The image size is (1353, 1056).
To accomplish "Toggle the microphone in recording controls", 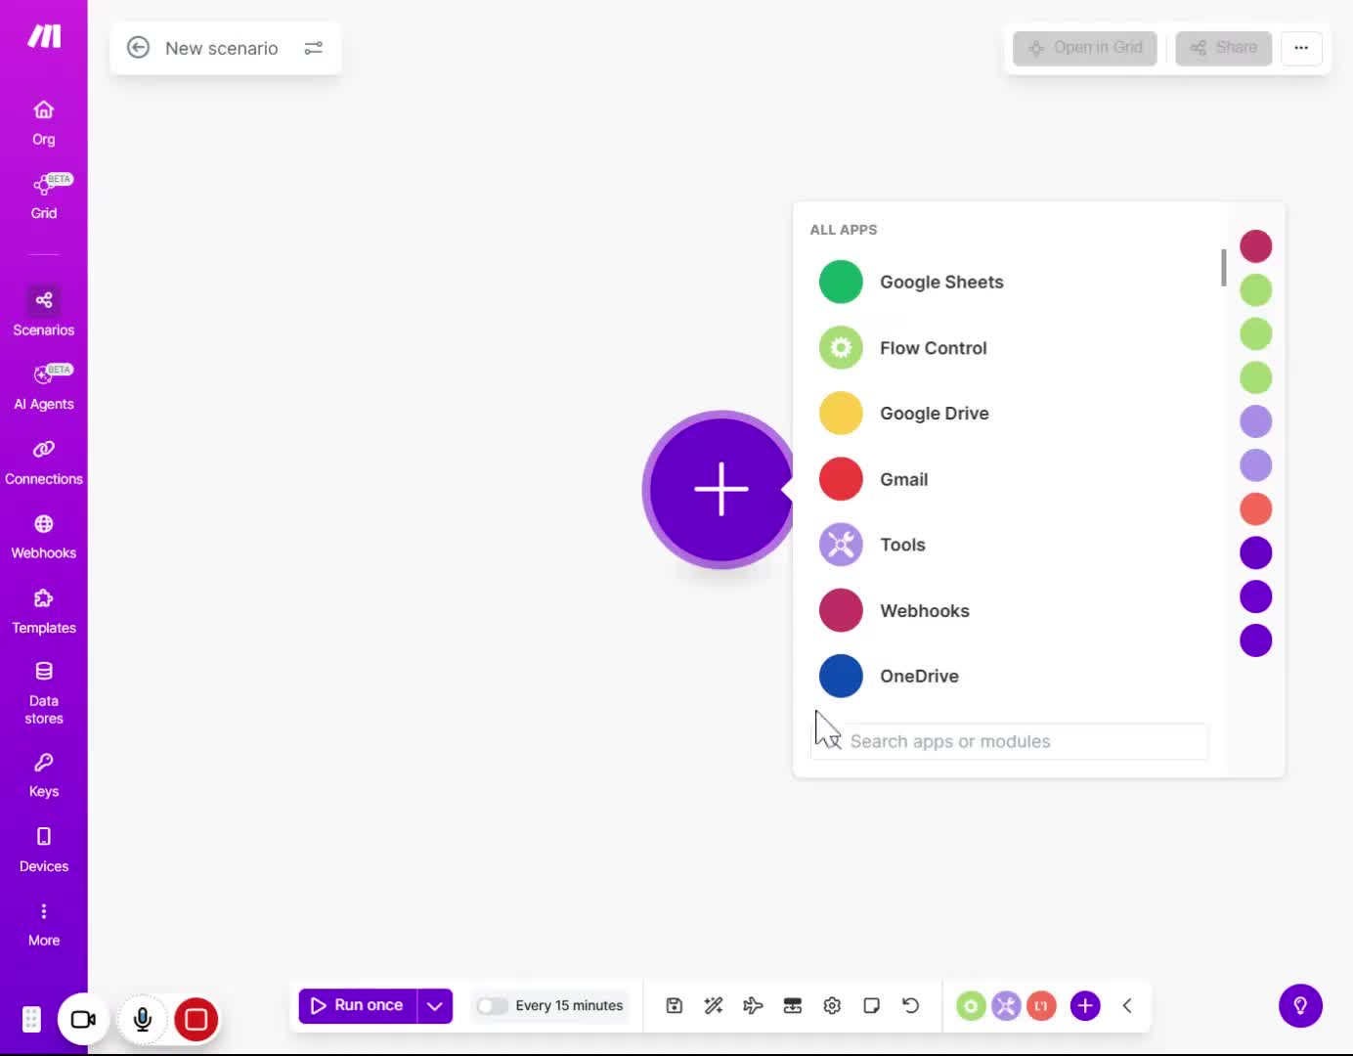I will pos(143,1020).
